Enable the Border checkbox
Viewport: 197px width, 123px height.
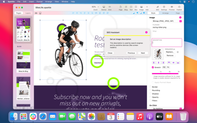click(150, 87)
